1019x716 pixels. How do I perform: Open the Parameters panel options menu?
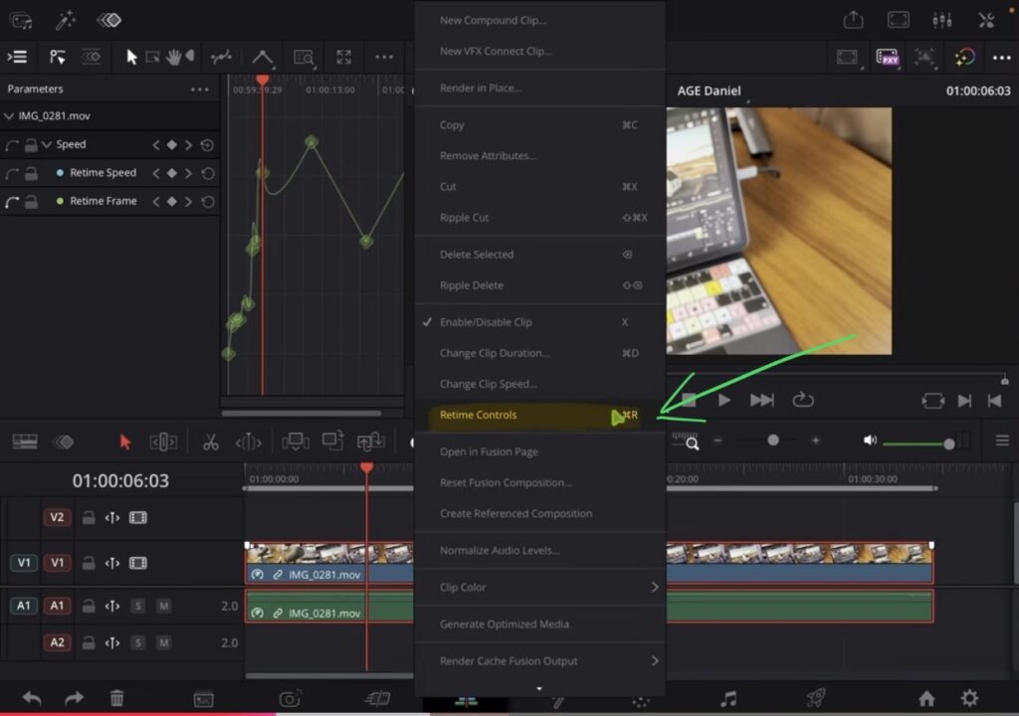[200, 89]
